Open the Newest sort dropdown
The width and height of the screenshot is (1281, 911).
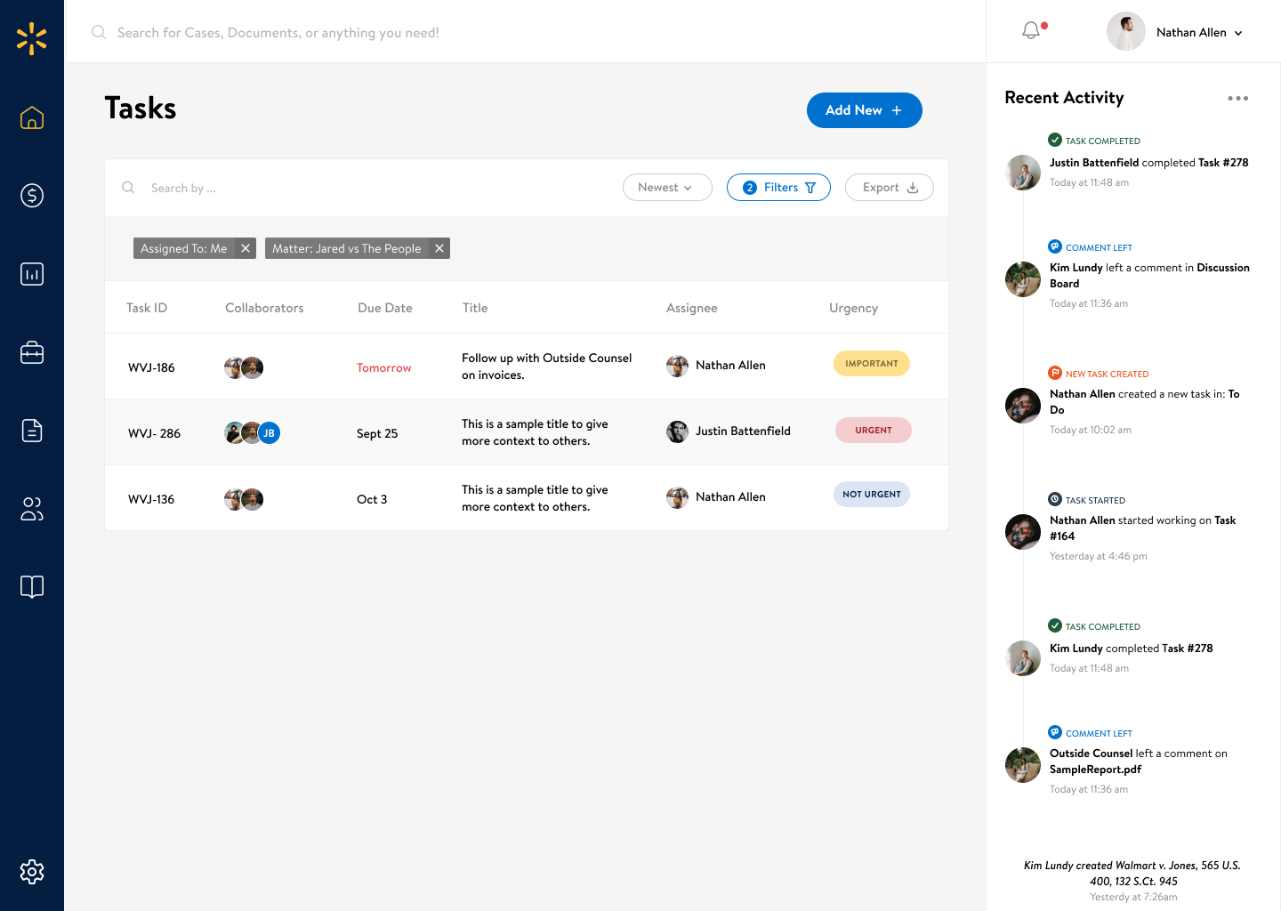(x=667, y=188)
